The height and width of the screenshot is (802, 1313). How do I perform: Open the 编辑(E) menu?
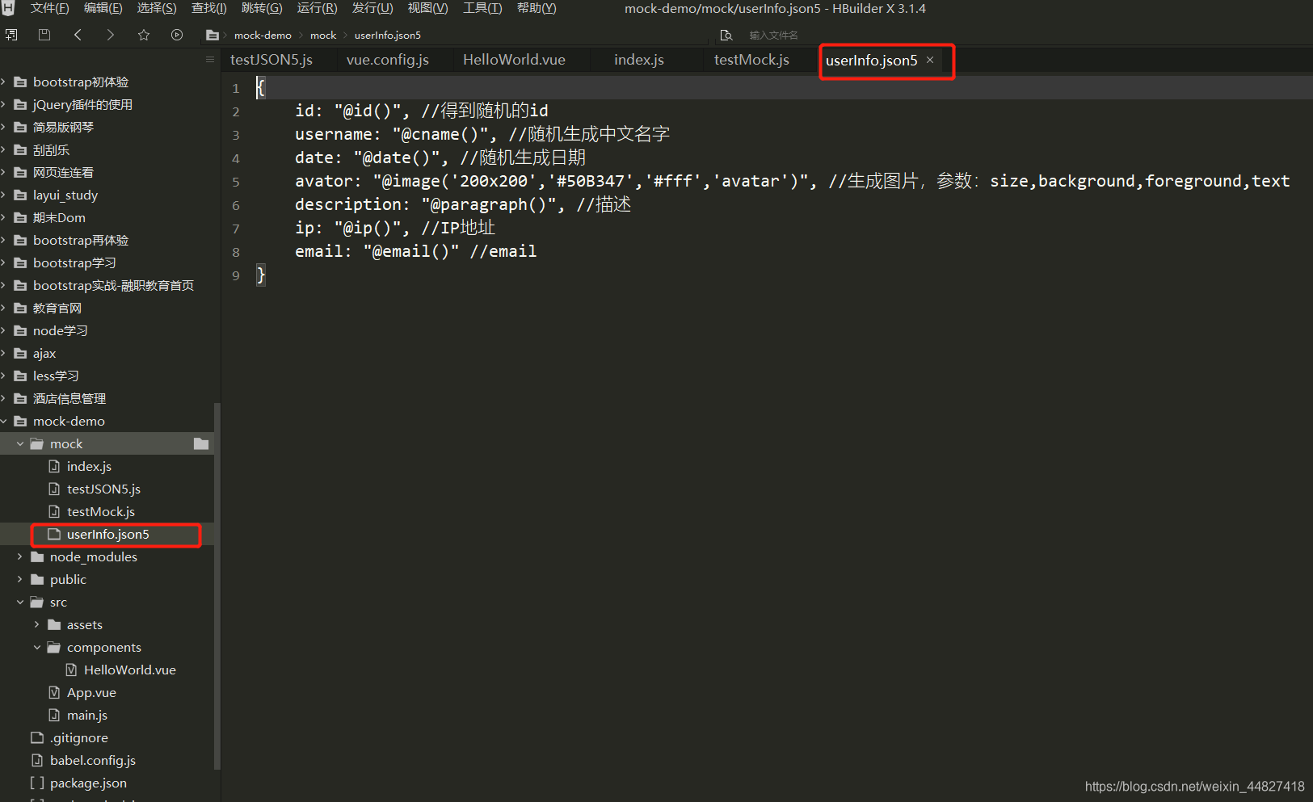coord(103,8)
